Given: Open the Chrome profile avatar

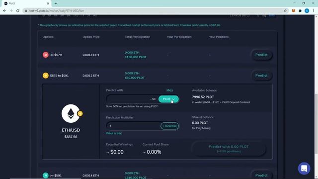Looking at the screenshot, I should pos(307,11).
